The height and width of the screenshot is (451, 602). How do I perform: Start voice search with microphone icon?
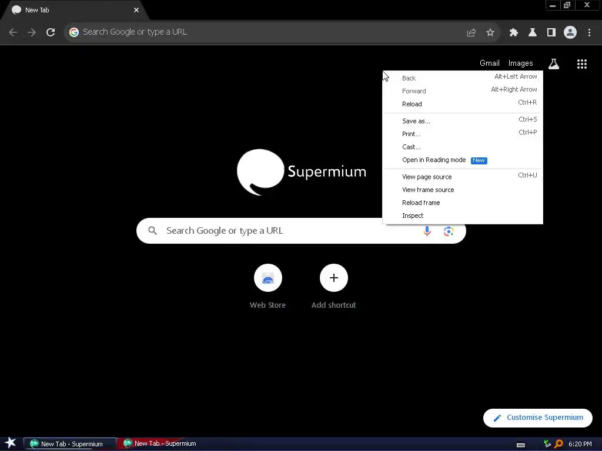point(427,231)
